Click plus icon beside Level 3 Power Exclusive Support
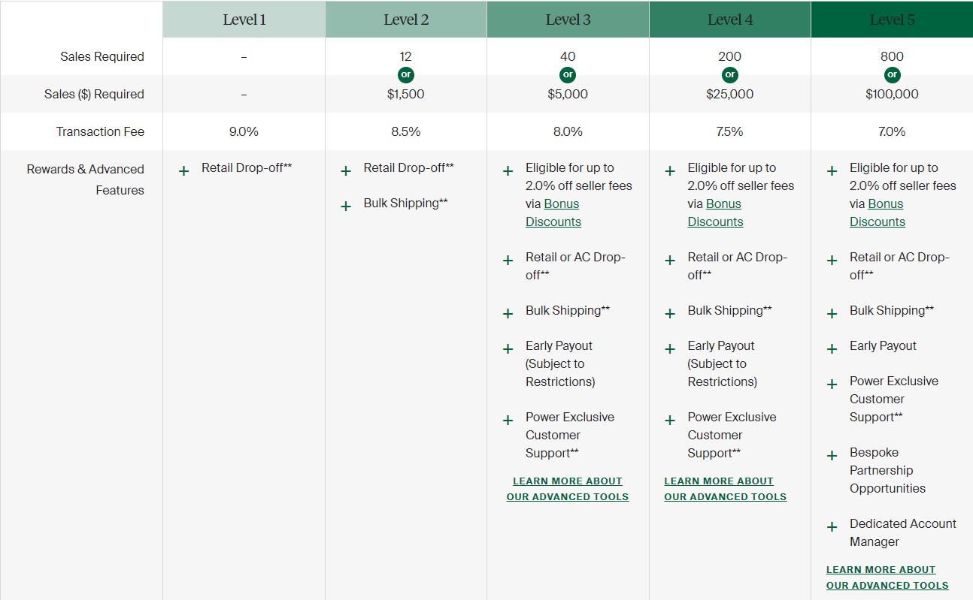This screenshot has height=600, width=973. tap(508, 421)
